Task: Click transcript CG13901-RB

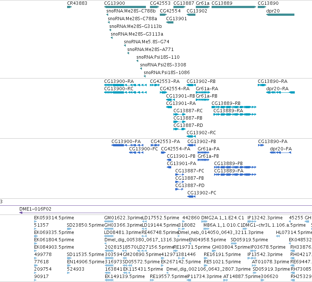Action: click(x=180, y=96)
